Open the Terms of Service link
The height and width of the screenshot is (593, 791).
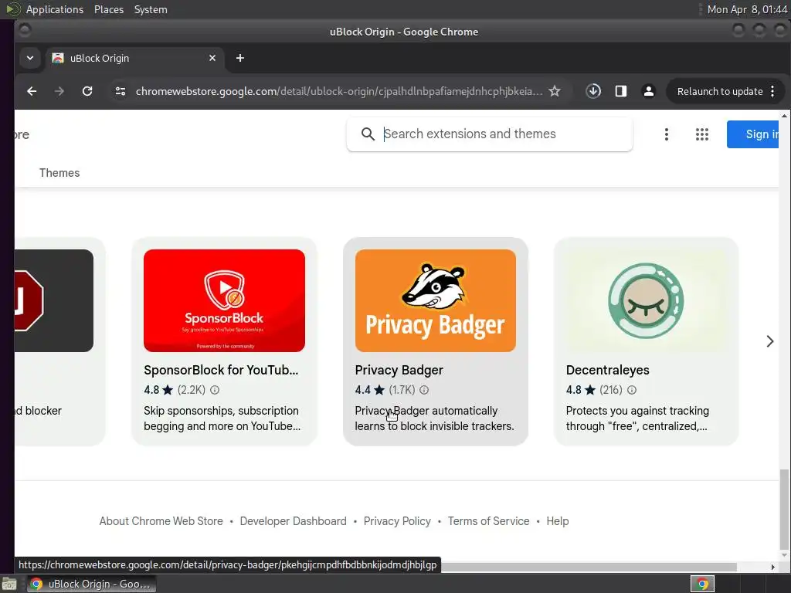pos(488,521)
